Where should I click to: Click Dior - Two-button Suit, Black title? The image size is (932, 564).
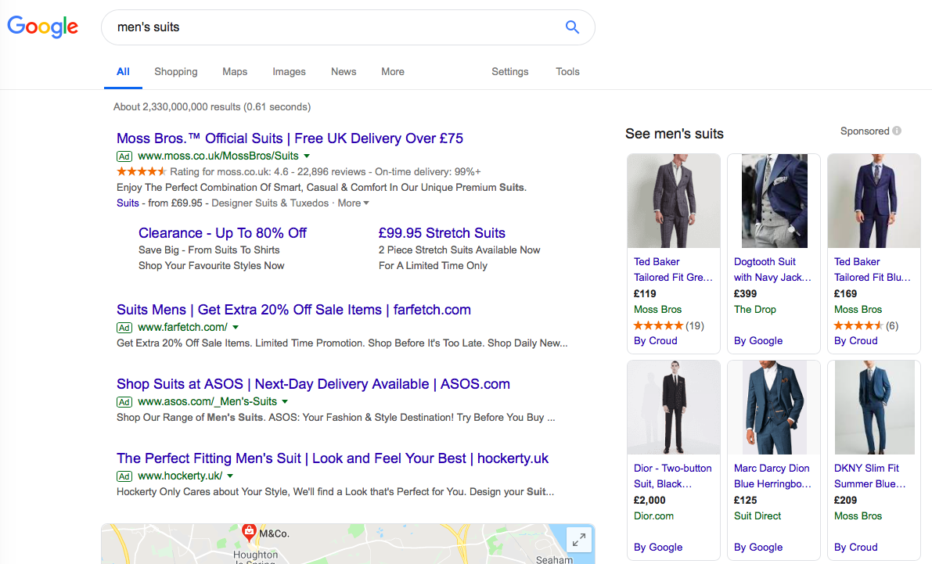[672, 476]
